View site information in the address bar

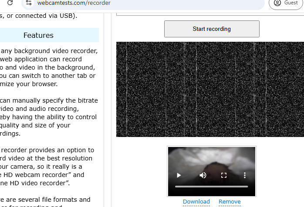click(28, 3)
